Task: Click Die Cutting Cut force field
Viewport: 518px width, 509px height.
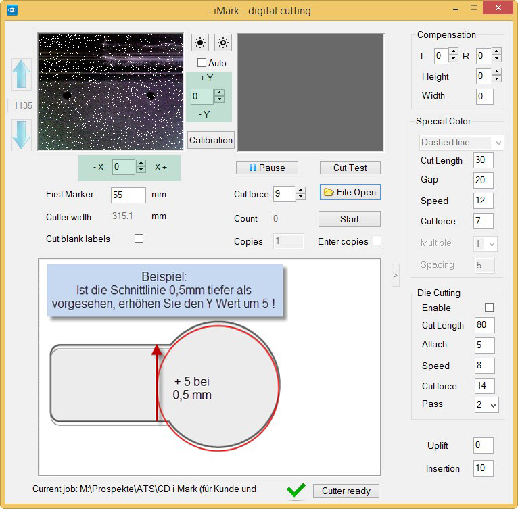Action: click(x=485, y=386)
